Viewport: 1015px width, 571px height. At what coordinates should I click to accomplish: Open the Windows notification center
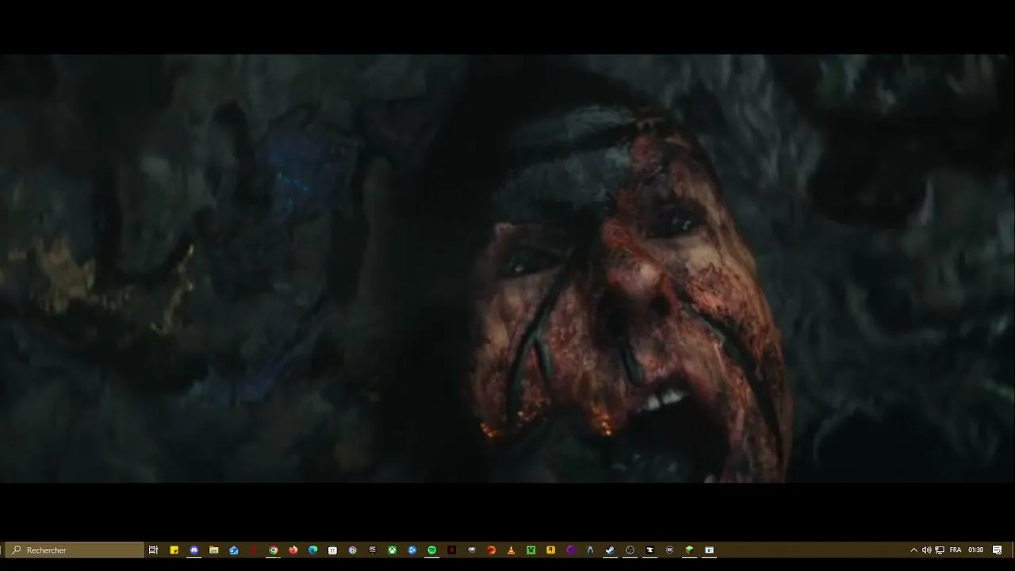[x=998, y=550]
